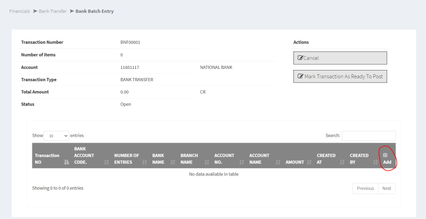Navigate to Bank Transfer breadcrumb link
426x219 pixels.
tap(53, 11)
